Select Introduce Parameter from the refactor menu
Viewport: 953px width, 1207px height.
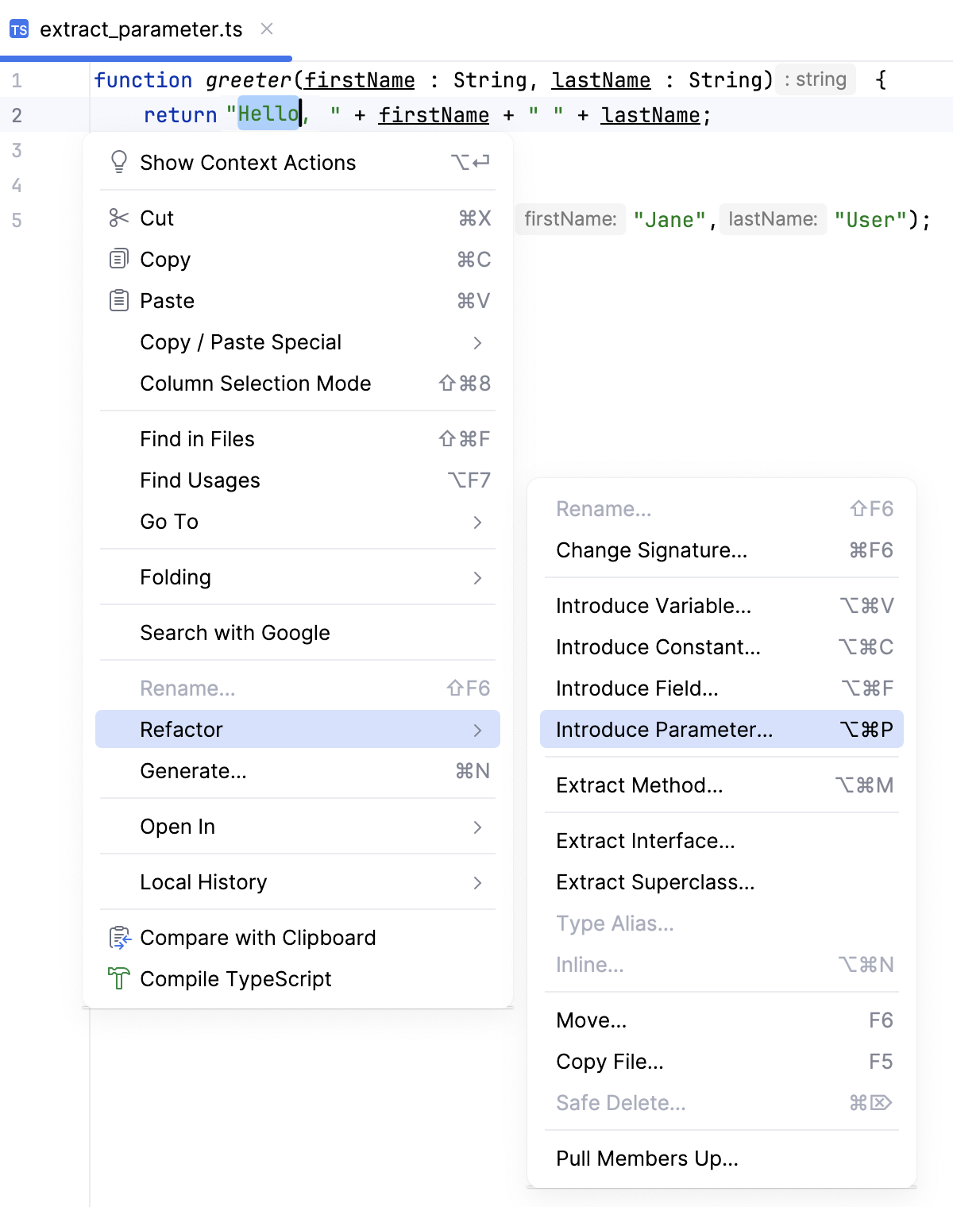(666, 729)
